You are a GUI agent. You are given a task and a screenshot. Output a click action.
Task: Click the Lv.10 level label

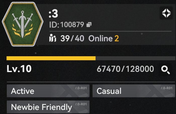[19, 69]
